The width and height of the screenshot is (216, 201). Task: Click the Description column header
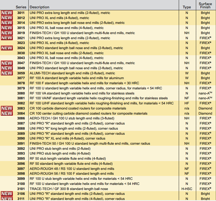click(x=39, y=7)
